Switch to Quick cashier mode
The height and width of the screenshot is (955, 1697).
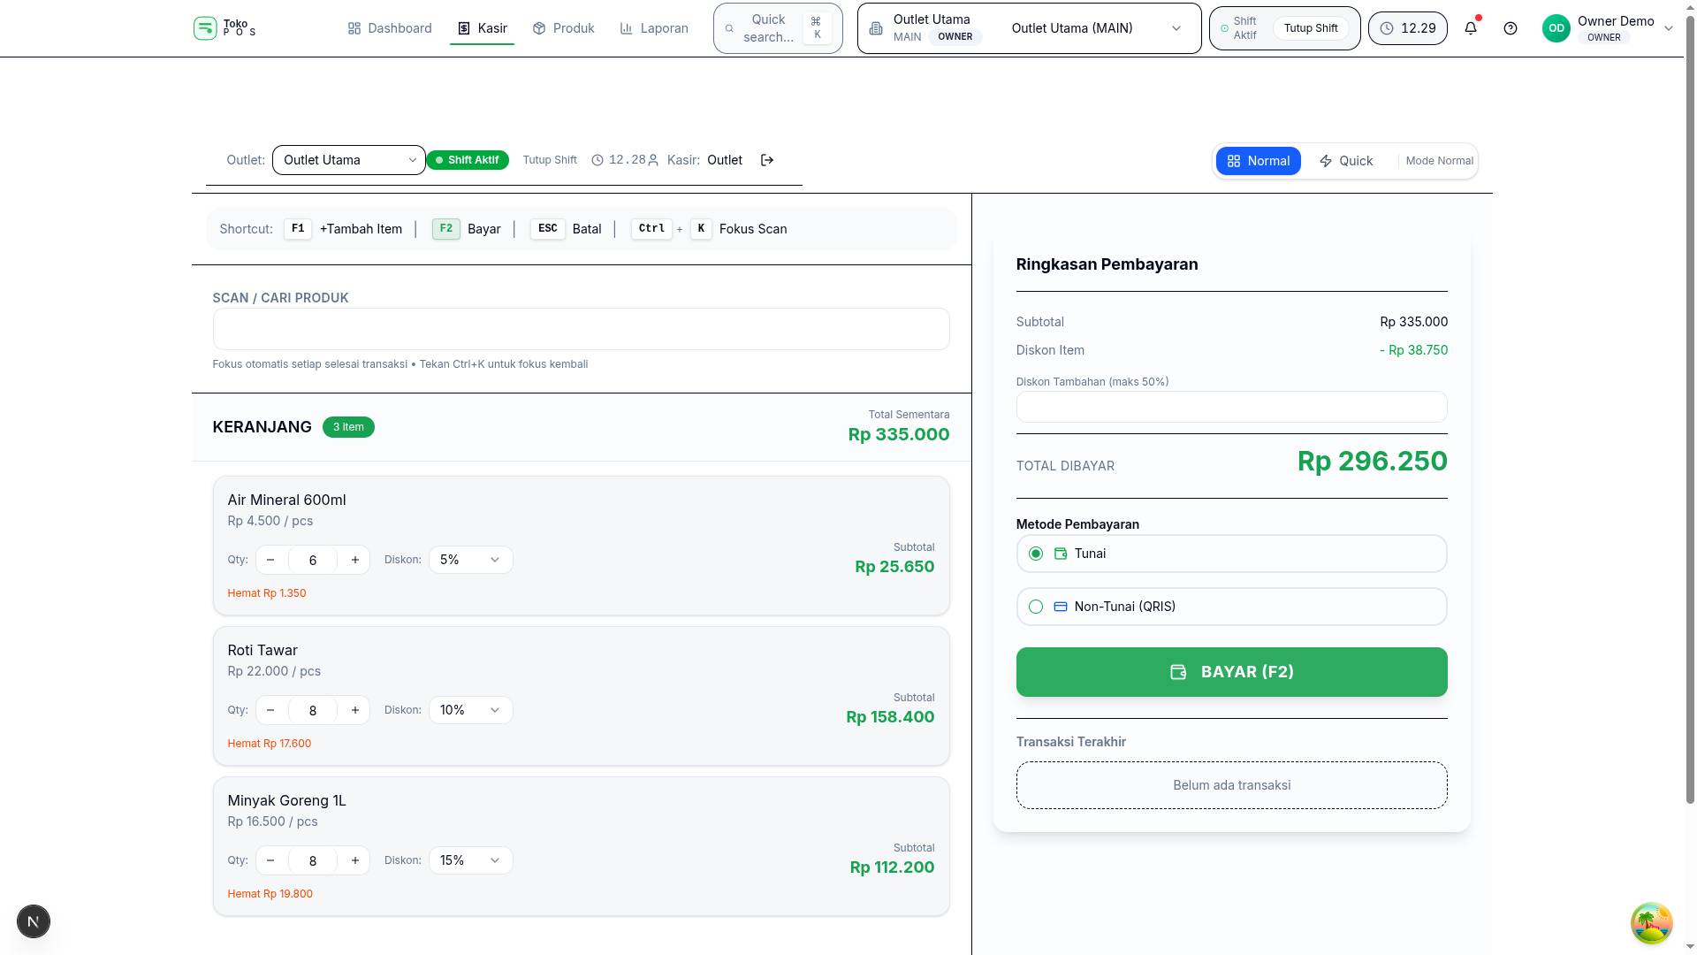1346,161
